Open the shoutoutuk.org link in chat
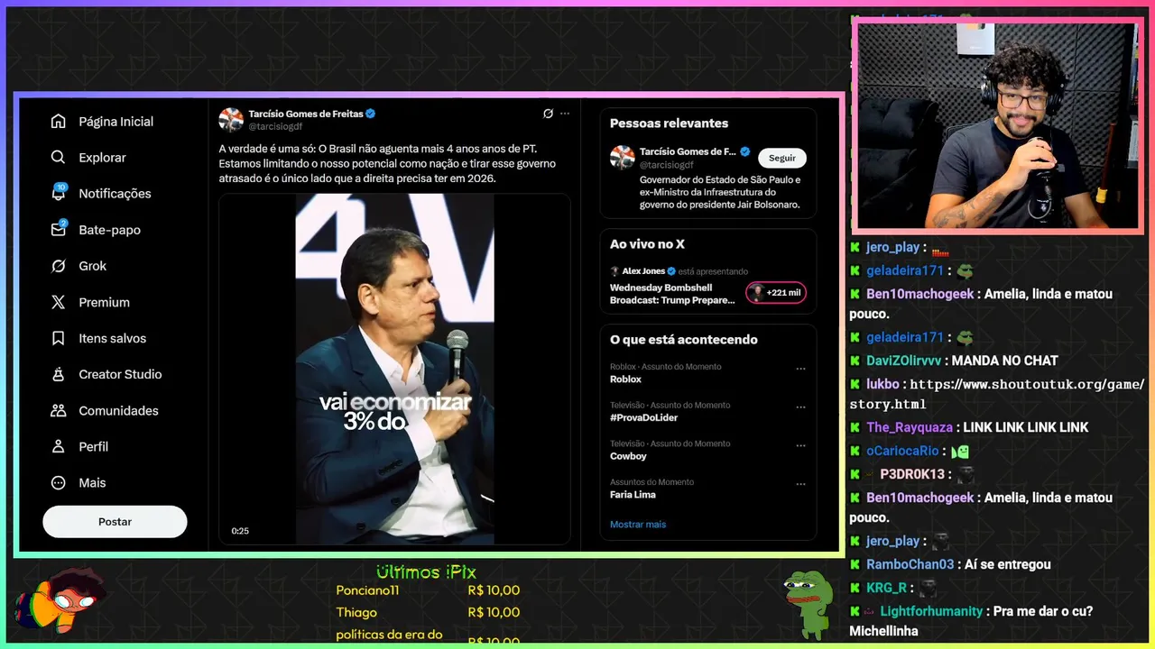Viewport: 1155px width, 649px height. click(997, 394)
